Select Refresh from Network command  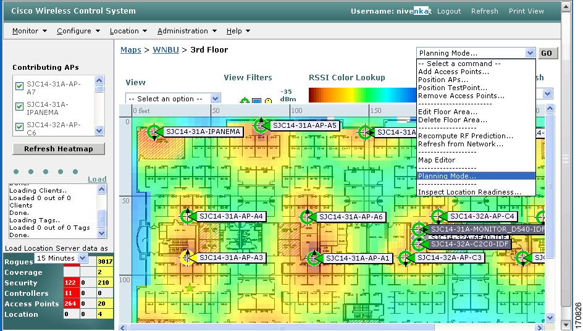point(461,144)
